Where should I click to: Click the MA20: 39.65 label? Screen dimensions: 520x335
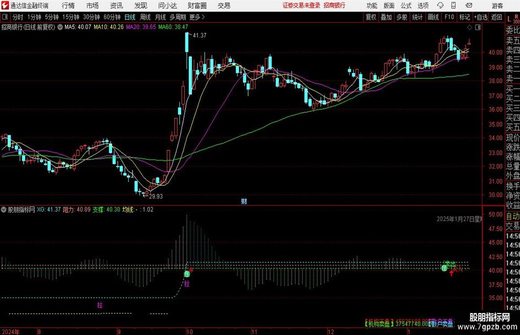[x=141, y=27]
